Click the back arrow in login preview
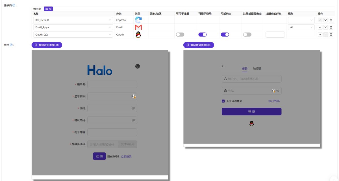The width and height of the screenshot is (339, 181). tap(223, 66)
